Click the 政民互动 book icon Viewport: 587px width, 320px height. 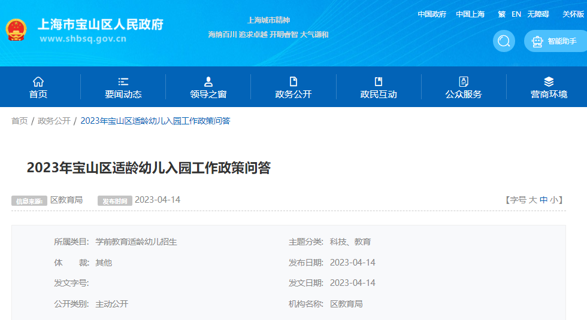379,82
